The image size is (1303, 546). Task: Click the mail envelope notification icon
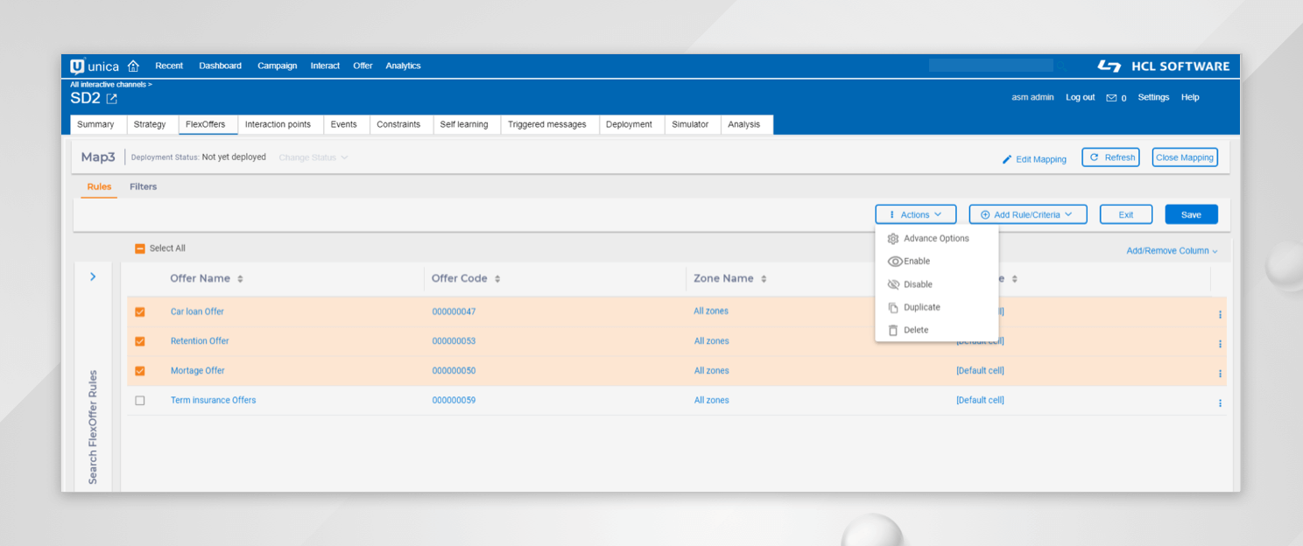pyautogui.click(x=1111, y=98)
